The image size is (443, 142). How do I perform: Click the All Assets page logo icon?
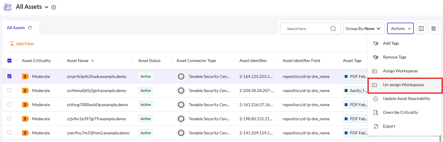pos(8,7)
